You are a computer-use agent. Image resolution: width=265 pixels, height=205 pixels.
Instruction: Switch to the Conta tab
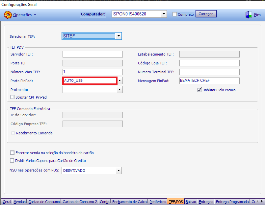pos(105,202)
